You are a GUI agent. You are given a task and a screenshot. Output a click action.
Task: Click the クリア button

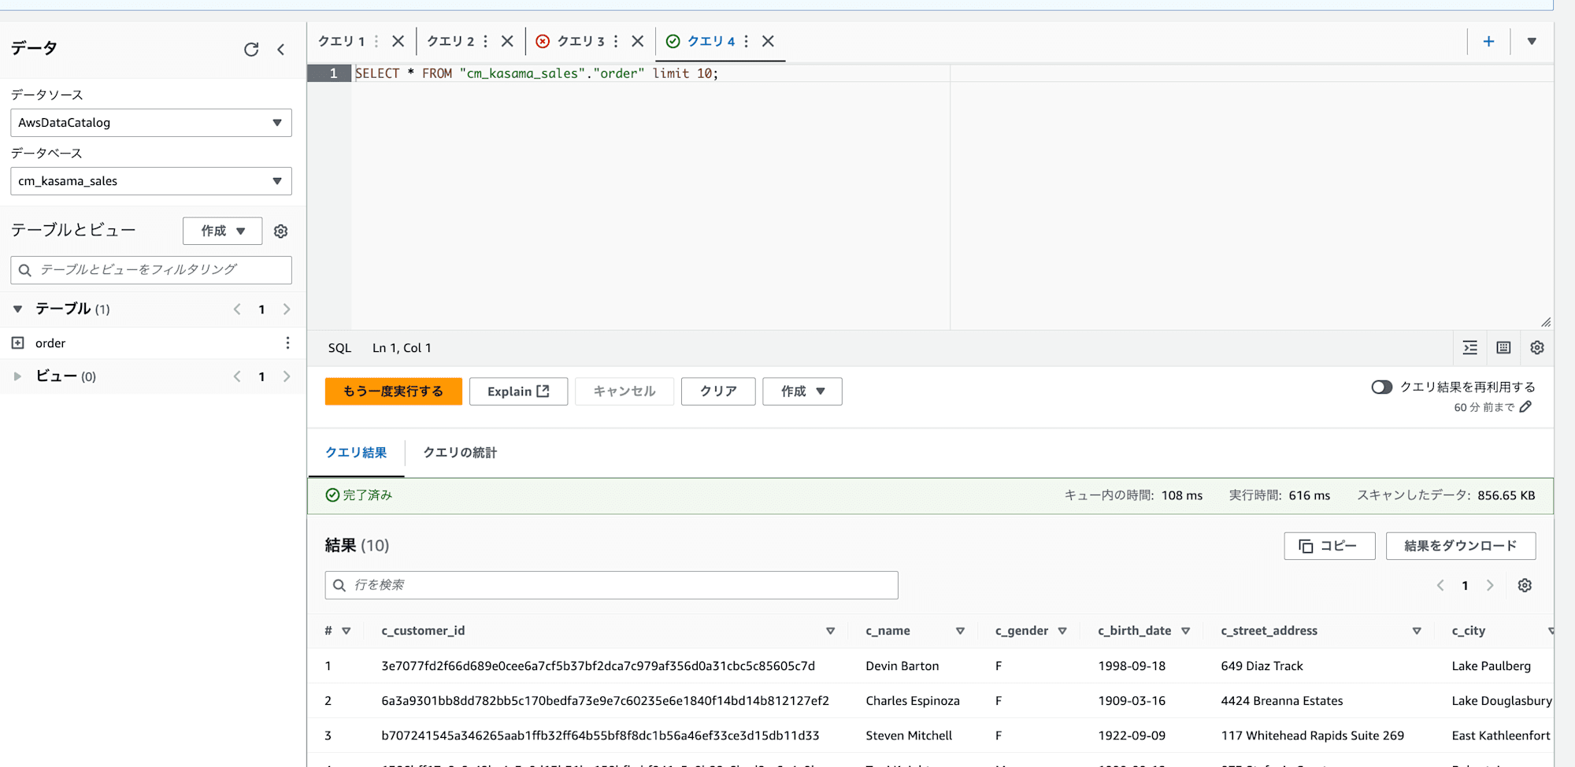718,391
